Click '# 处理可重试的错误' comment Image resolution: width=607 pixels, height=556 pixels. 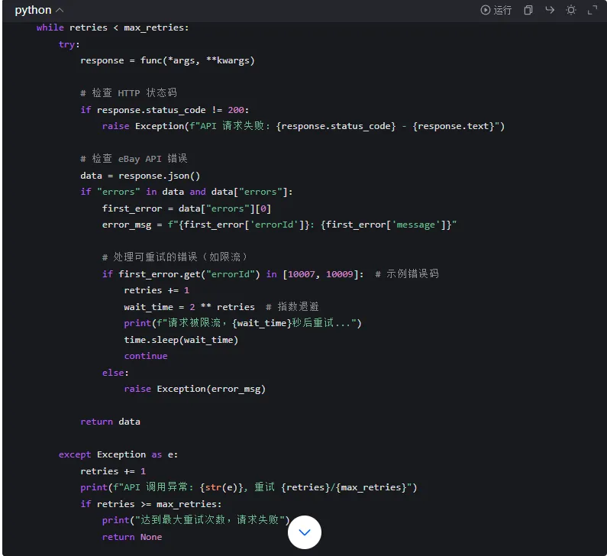[x=175, y=257]
